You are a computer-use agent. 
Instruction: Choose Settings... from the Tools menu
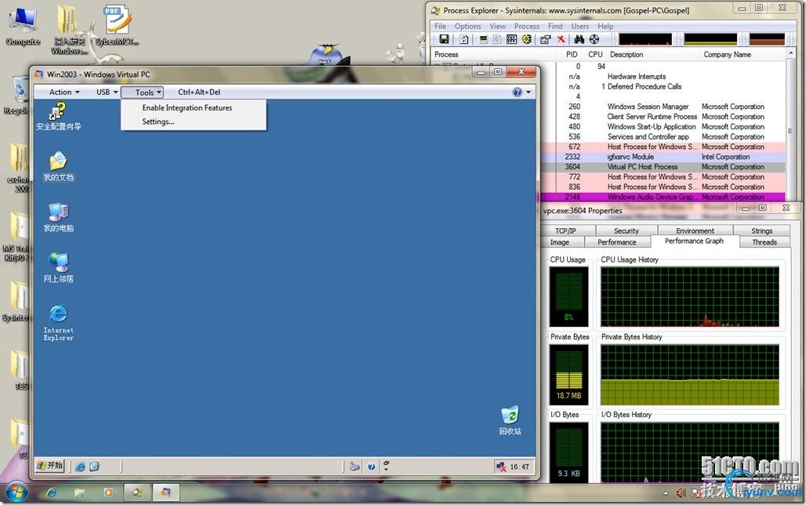point(158,122)
